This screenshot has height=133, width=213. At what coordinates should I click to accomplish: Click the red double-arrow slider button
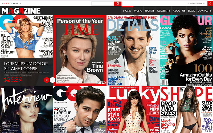pyautogui.click(x=47, y=80)
